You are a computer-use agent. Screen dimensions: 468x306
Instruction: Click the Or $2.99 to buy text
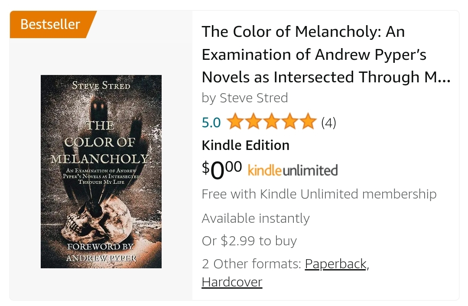pos(249,241)
